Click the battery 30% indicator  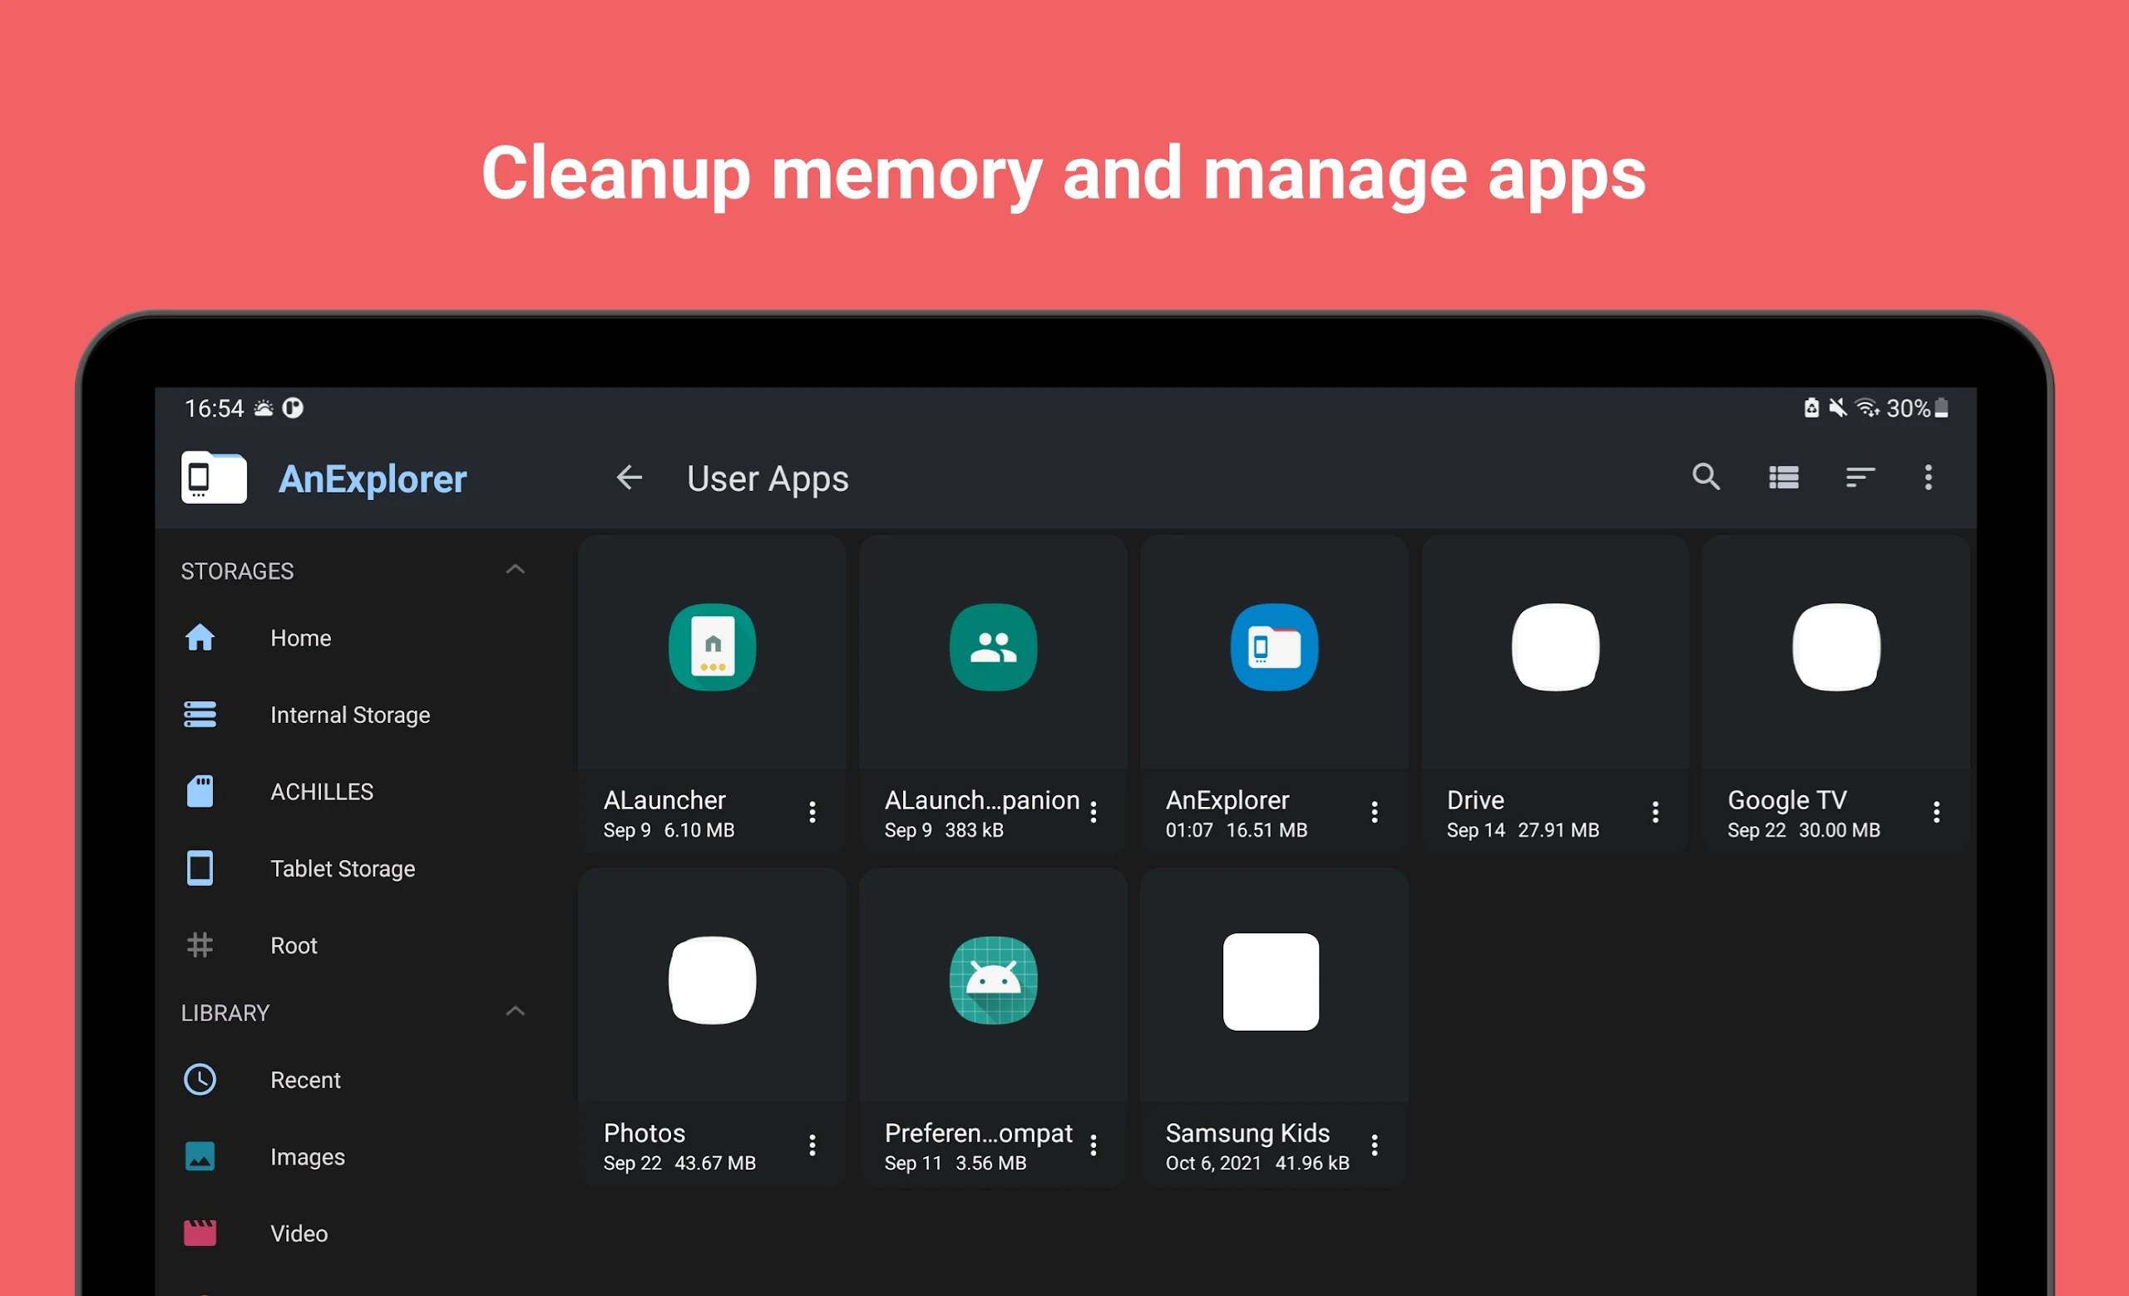pyautogui.click(x=1916, y=408)
